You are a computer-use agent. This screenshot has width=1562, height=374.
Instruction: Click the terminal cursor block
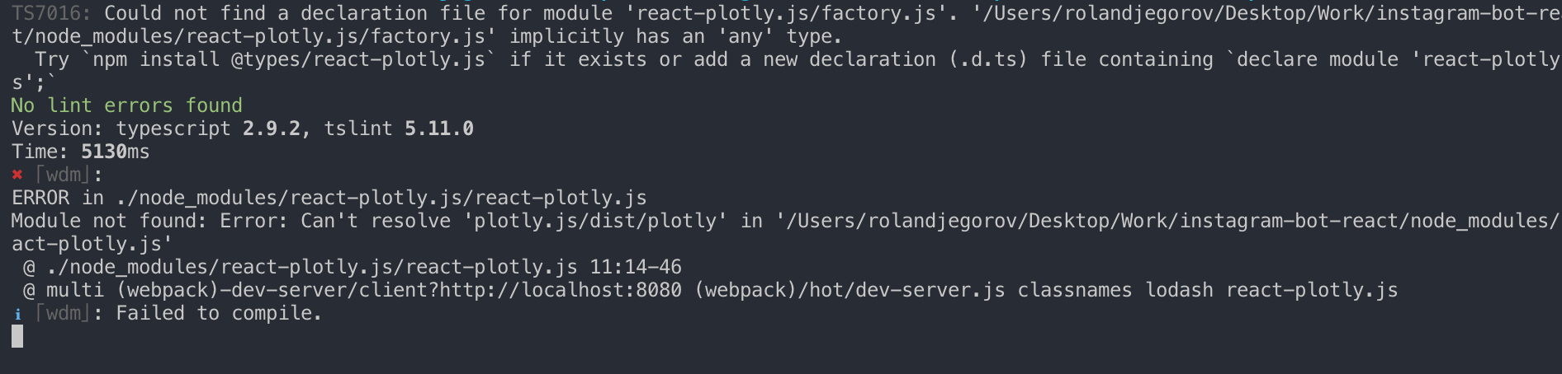click(x=17, y=336)
